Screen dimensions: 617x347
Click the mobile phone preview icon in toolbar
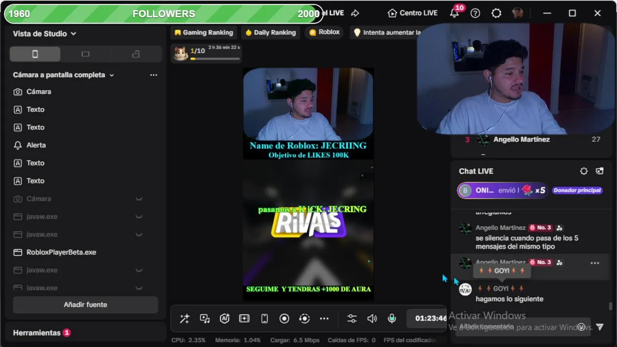264,319
